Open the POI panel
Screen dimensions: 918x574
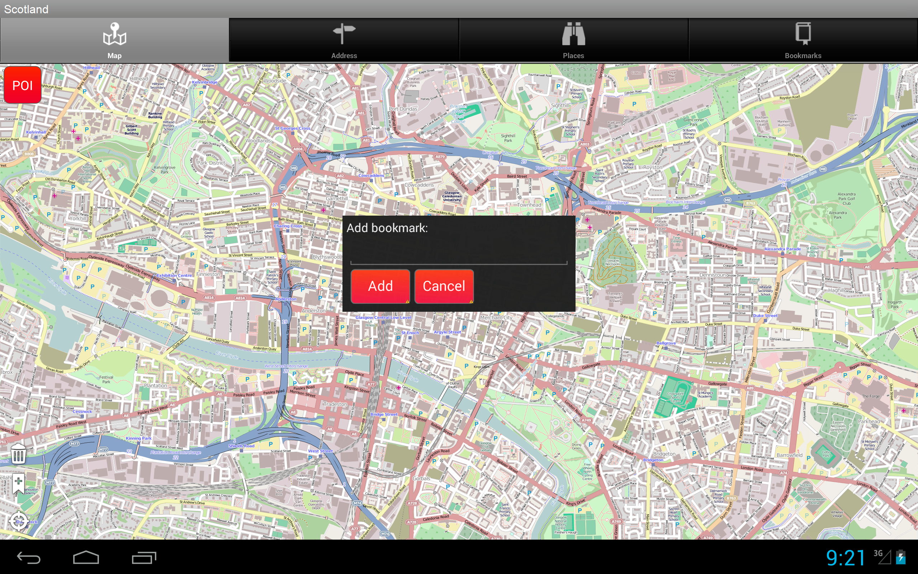click(23, 85)
